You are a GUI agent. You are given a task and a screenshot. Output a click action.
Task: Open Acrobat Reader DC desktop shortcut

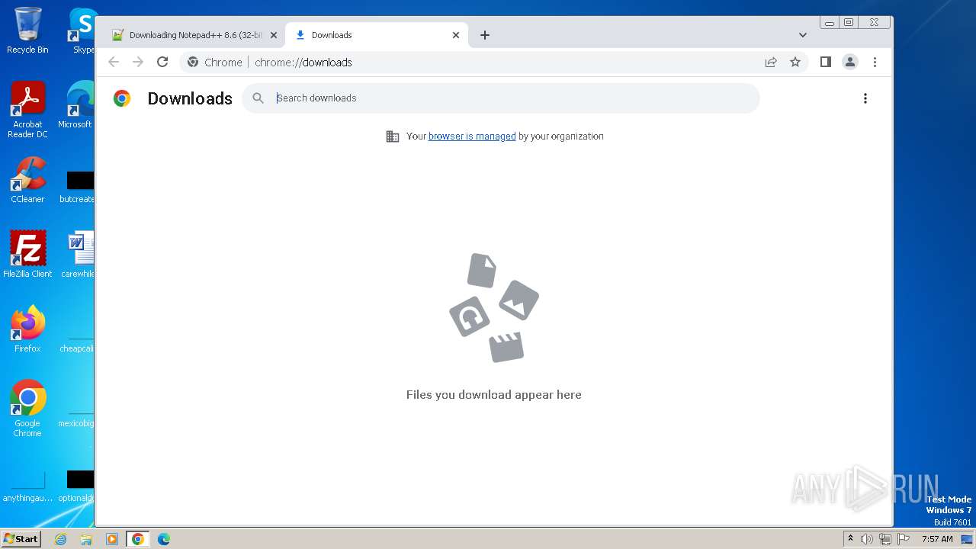point(27,111)
